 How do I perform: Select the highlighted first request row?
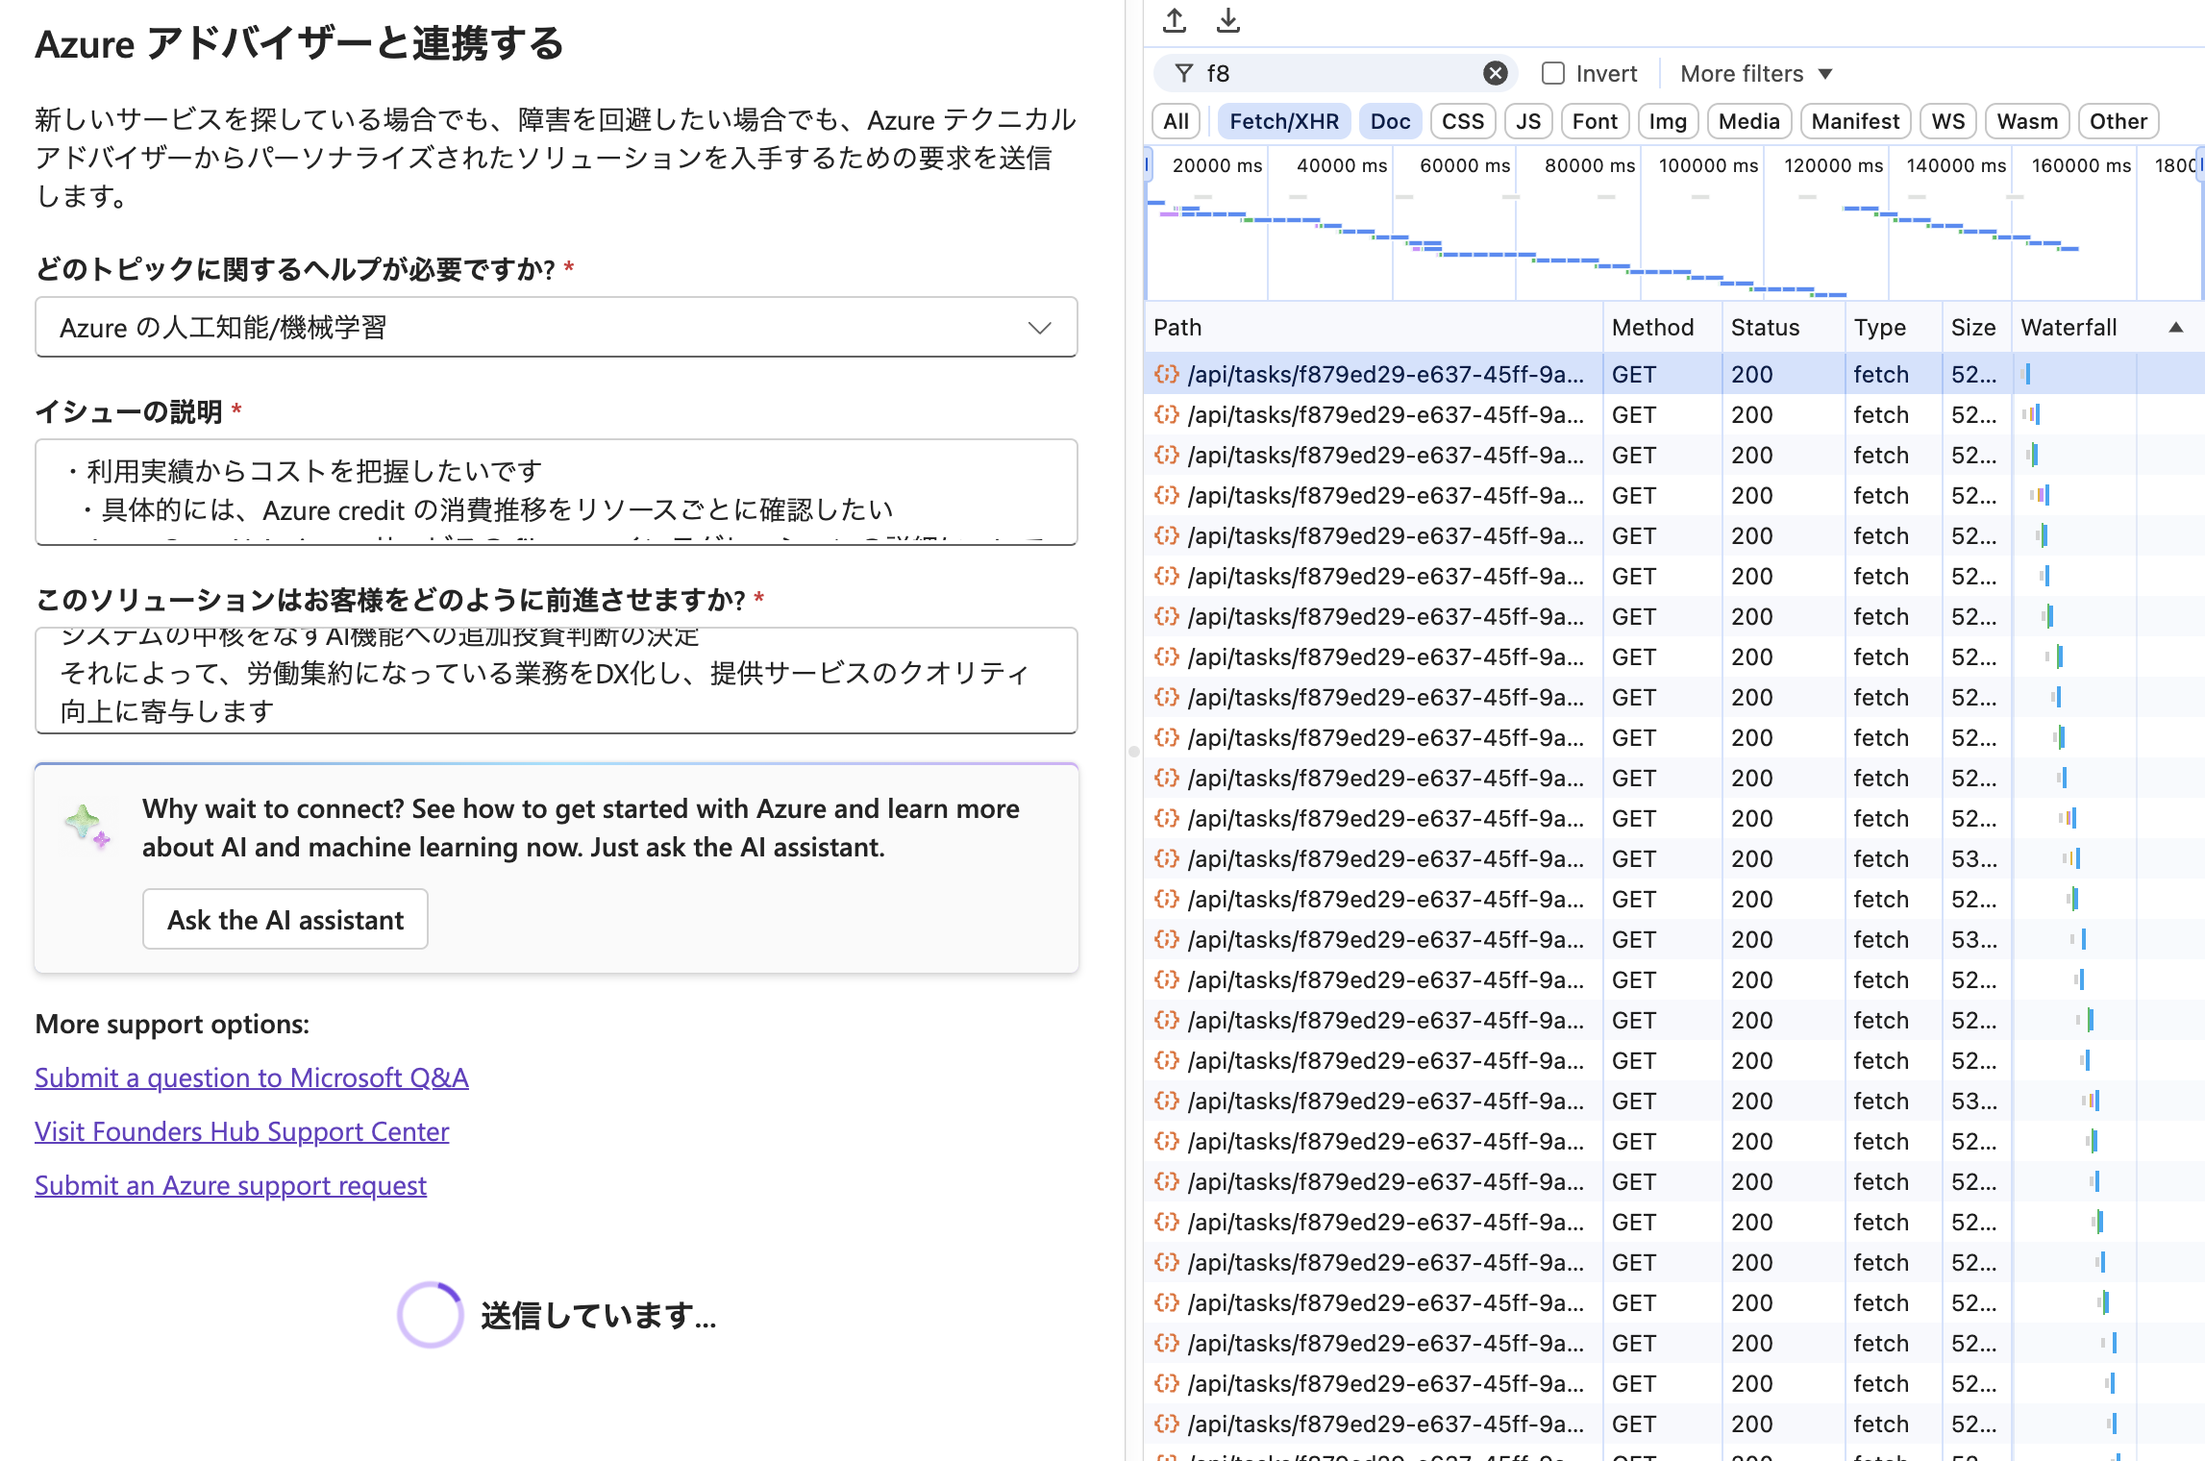(1673, 374)
